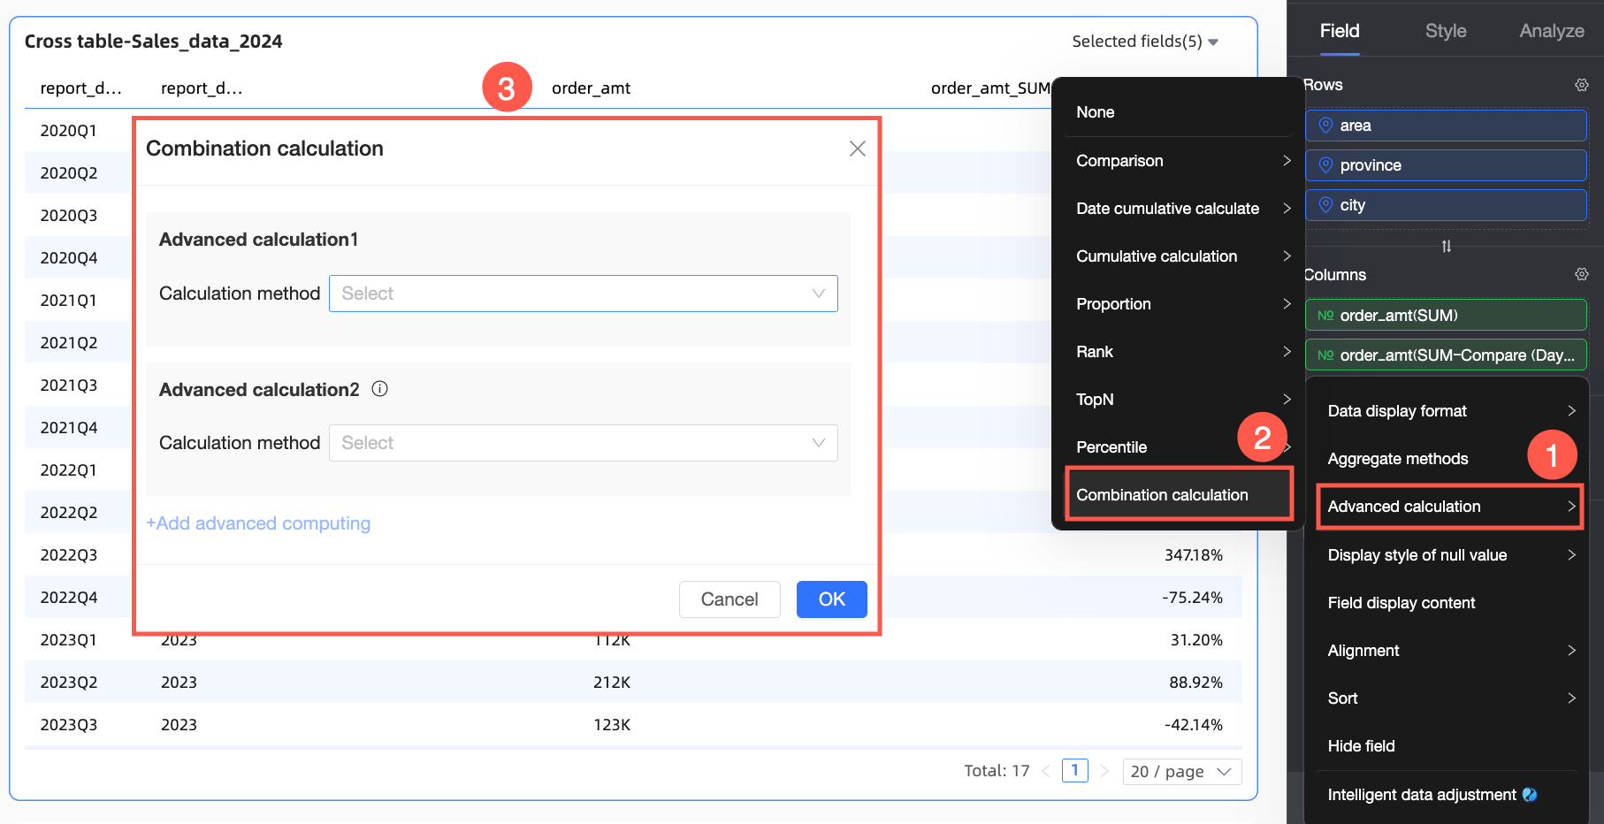
Task: Switch to the Analyze tab
Action: [1551, 31]
